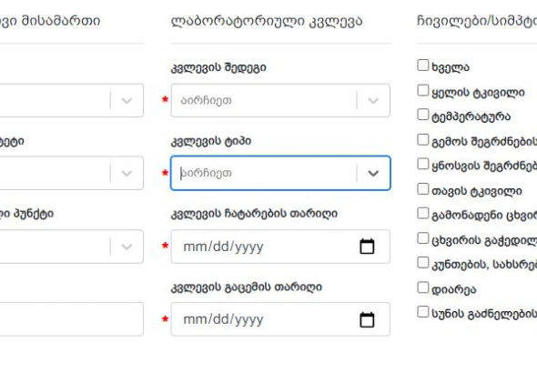
Task: Open the dropdown under the პუნქტი label
Action: click(x=127, y=247)
